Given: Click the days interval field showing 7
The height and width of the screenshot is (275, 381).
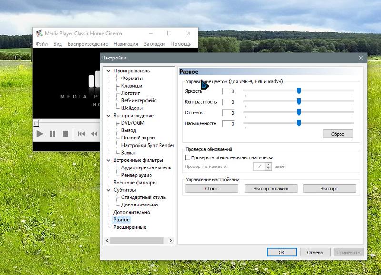Looking at the screenshot, I should [x=260, y=167].
